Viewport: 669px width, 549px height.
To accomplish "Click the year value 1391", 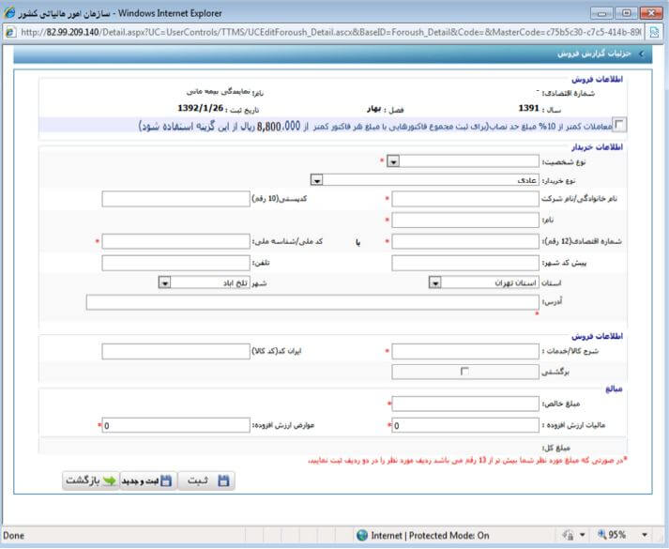I will coord(528,108).
